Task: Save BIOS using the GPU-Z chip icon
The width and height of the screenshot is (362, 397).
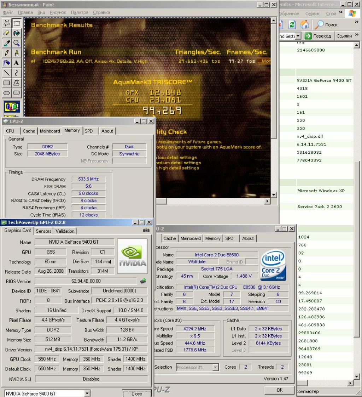Action: coord(143,281)
